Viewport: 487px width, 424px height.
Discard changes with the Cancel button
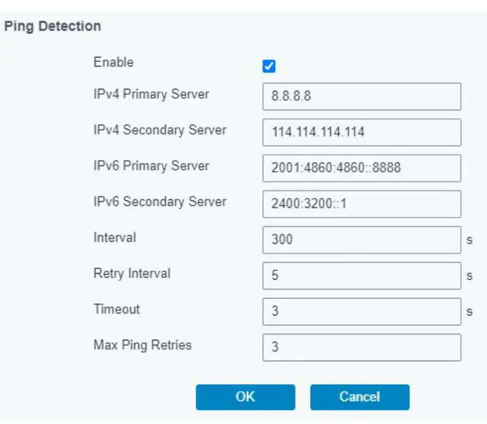tap(360, 397)
